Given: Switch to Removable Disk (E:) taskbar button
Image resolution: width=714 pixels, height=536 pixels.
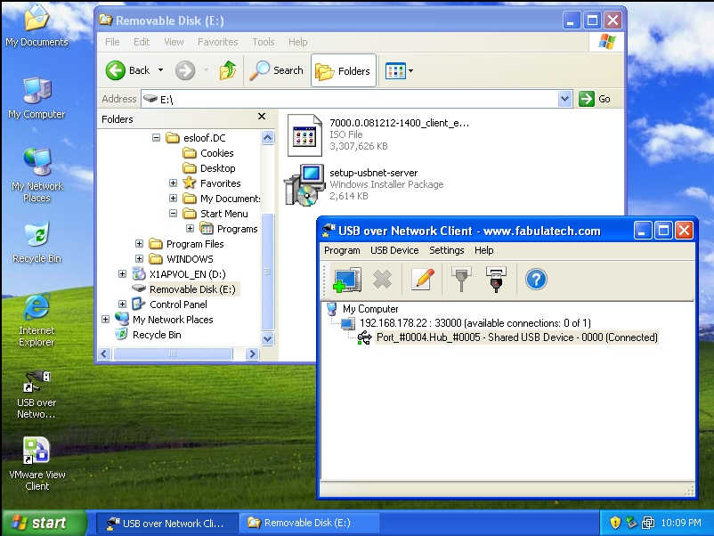Looking at the screenshot, I should [309, 524].
